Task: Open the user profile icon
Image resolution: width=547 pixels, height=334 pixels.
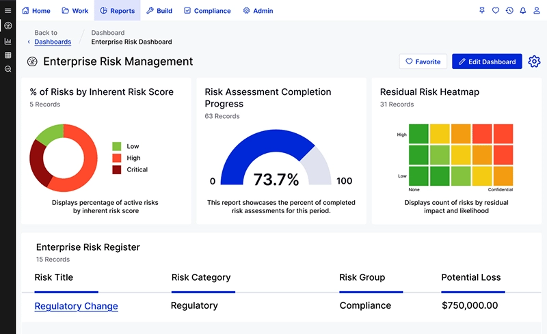Action: tap(536, 11)
